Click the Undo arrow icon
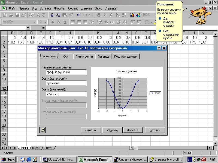 coord(78,15)
